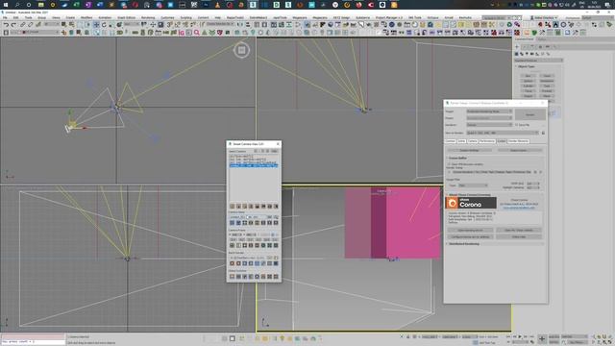Click the Add Time Tag status area
The width and height of the screenshot is (615, 346).
coord(487,342)
